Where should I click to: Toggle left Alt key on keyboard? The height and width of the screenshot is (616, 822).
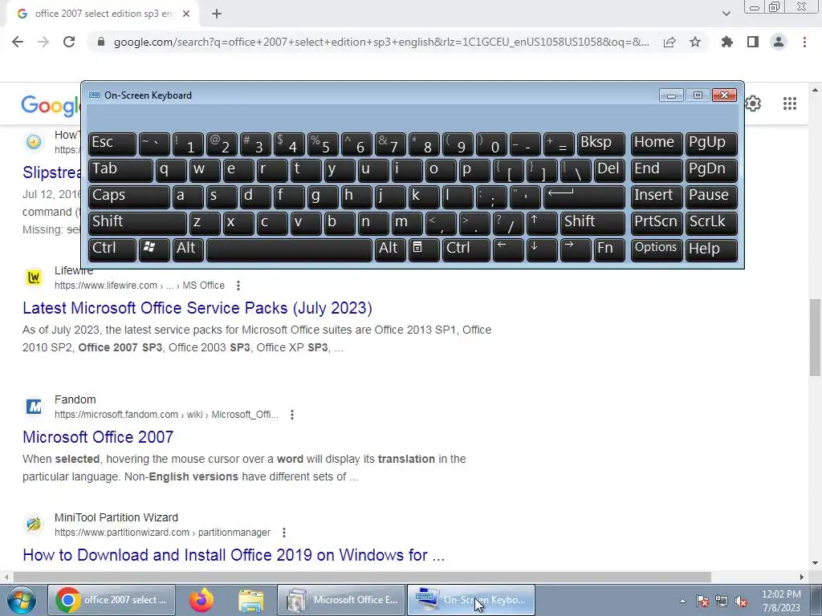(188, 249)
